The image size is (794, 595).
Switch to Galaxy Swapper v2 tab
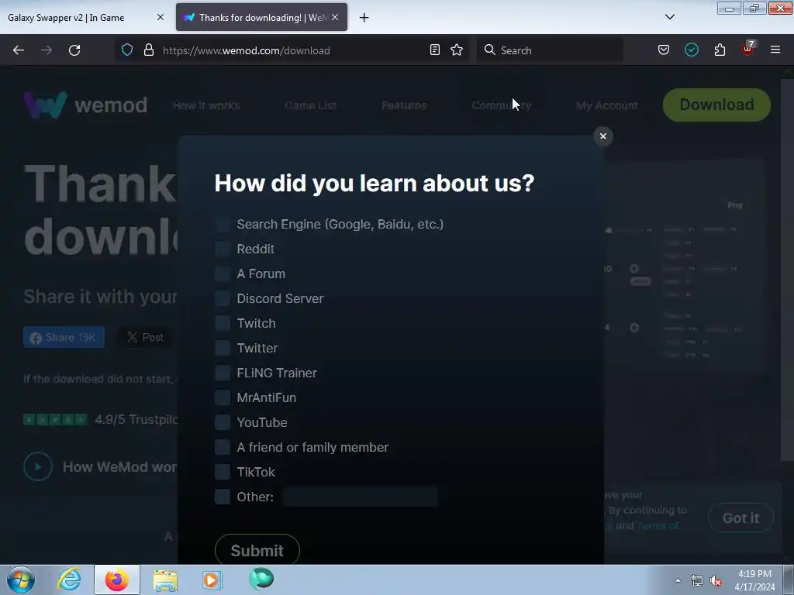pos(85,17)
